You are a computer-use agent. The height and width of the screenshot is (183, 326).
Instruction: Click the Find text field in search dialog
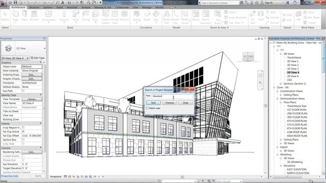(x=173, y=96)
